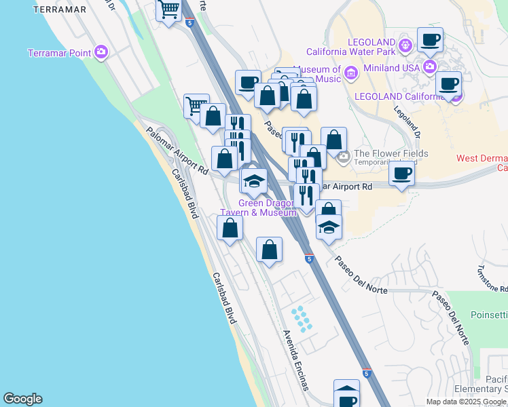Select the Terramar Point text label

coord(59,53)
